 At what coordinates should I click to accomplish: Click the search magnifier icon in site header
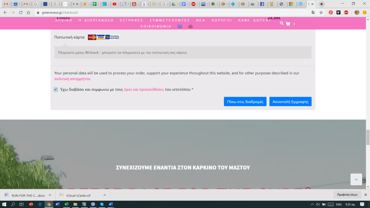click(x=282, y=23)
